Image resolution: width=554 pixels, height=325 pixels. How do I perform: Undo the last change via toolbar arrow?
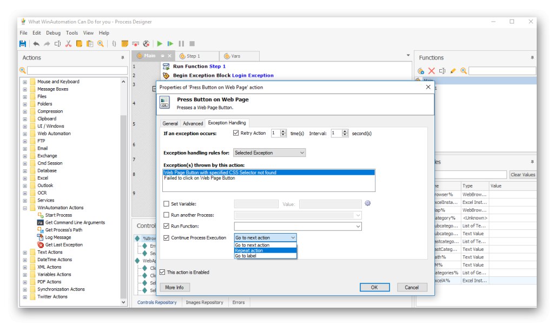coord(36,44)
